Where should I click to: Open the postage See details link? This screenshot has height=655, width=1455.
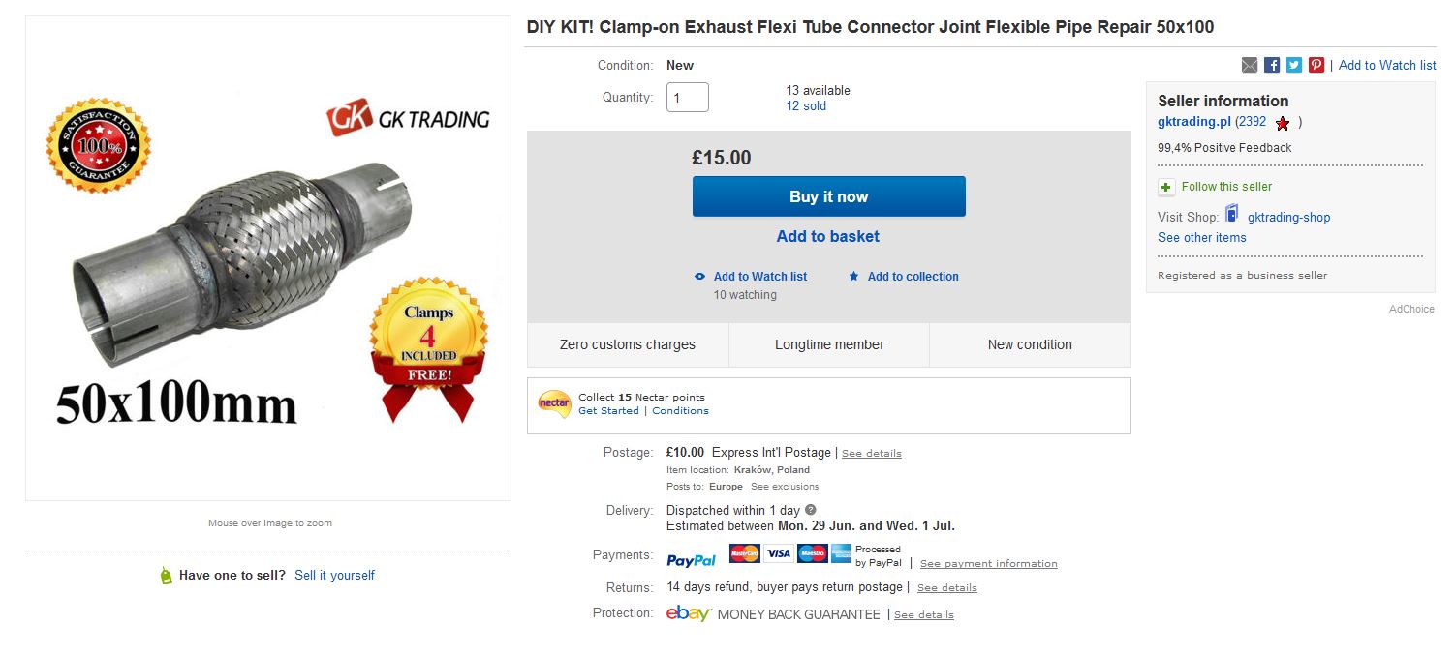pos(871,453)
